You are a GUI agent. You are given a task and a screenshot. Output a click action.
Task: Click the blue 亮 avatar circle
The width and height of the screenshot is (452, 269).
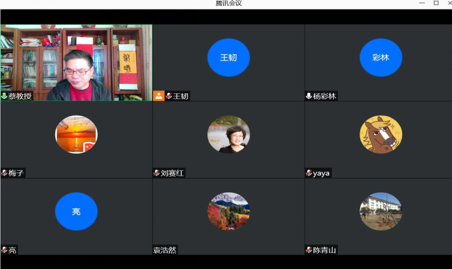[76, 211]
